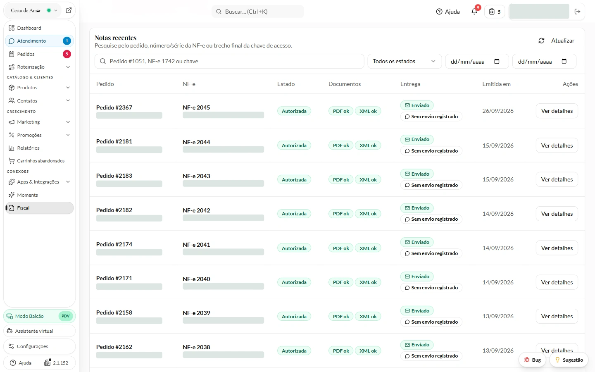Expand the Roteirização menu
The image size is (595, 372).
pyautogui.click(x=39, y=67)
